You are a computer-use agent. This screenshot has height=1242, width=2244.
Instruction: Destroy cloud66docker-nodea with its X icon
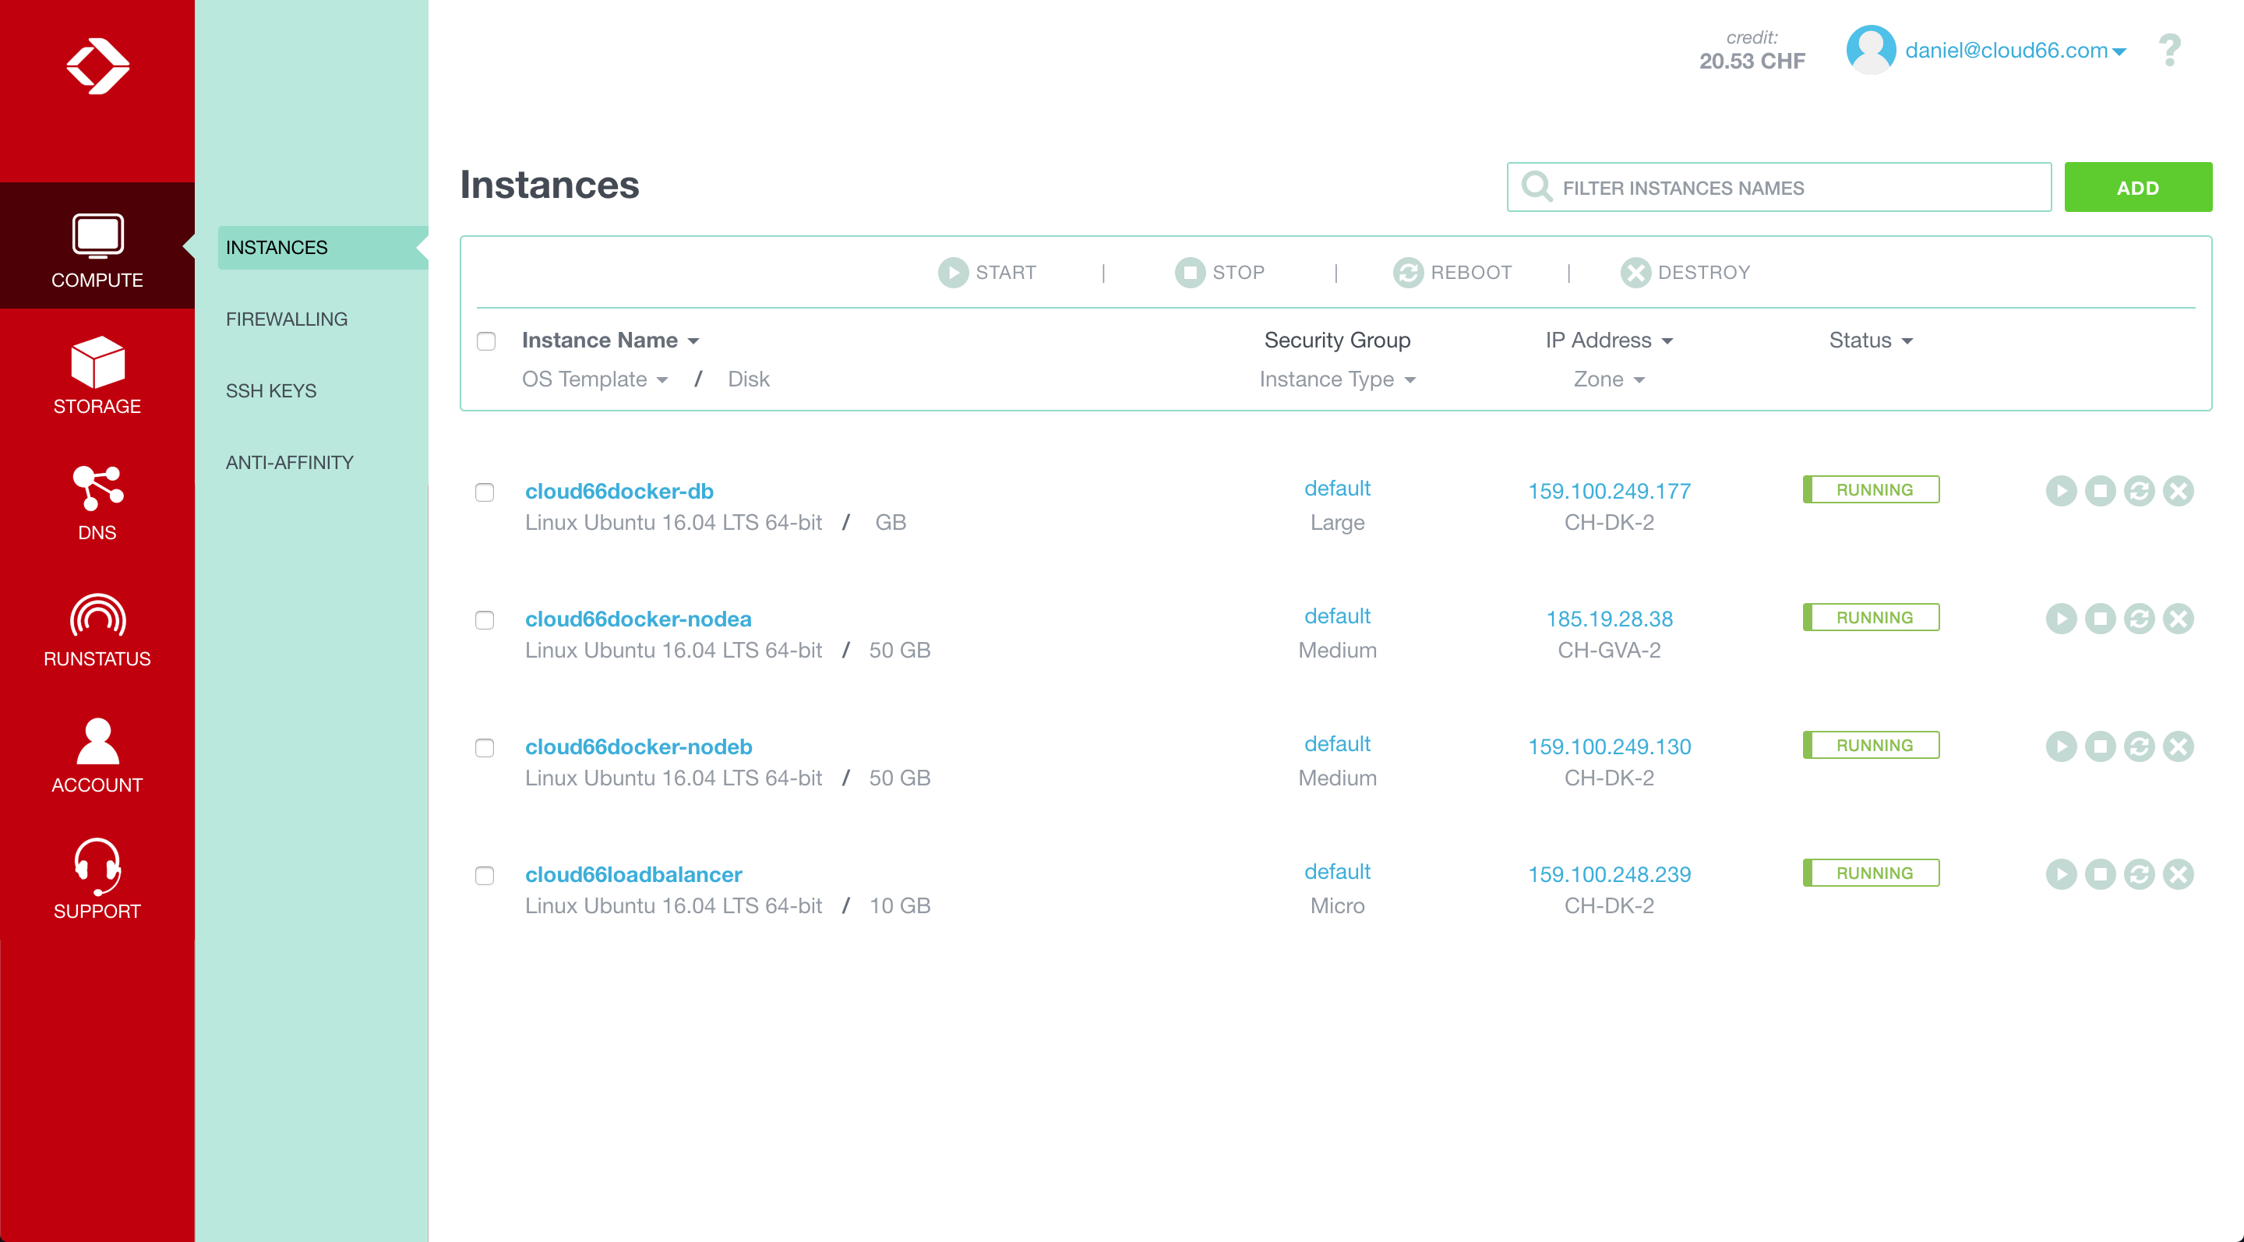[2179, 619]
